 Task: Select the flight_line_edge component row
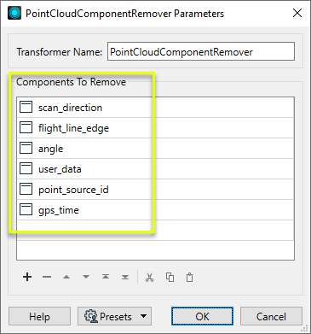[155, 128]
